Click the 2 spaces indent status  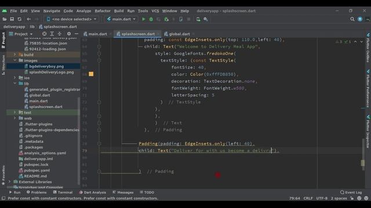pos(339,198)
